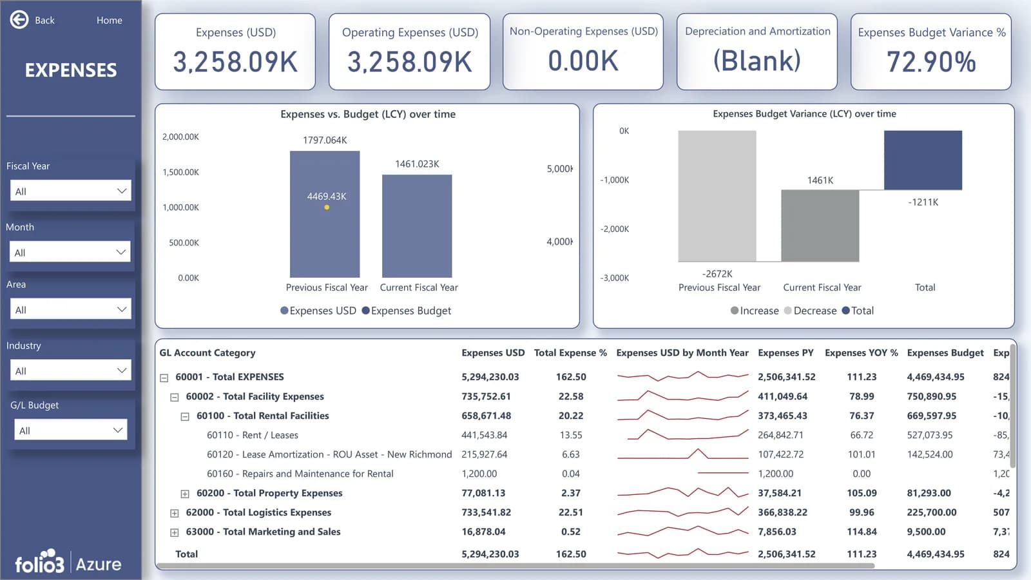Click the sparkline for 62000 Logistics row
Image resolution: width=1031 pixels, height=580 pixels.
tap(682, 512)
